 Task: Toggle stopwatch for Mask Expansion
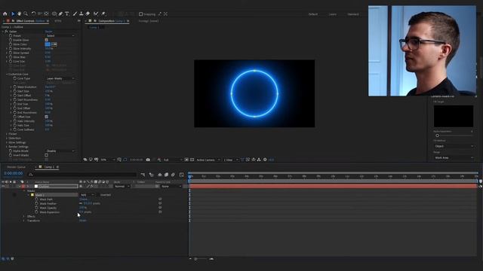(37, 212)
